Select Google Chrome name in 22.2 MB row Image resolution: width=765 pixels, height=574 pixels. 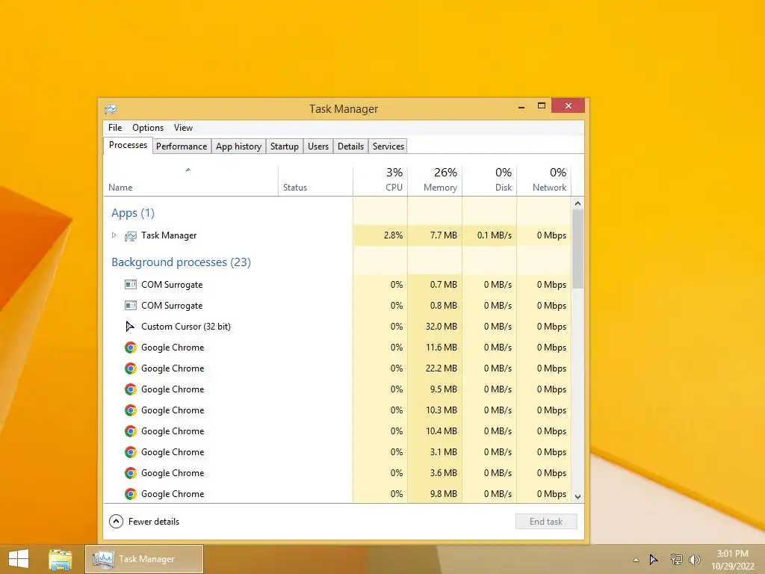click(x=173, y=368)
